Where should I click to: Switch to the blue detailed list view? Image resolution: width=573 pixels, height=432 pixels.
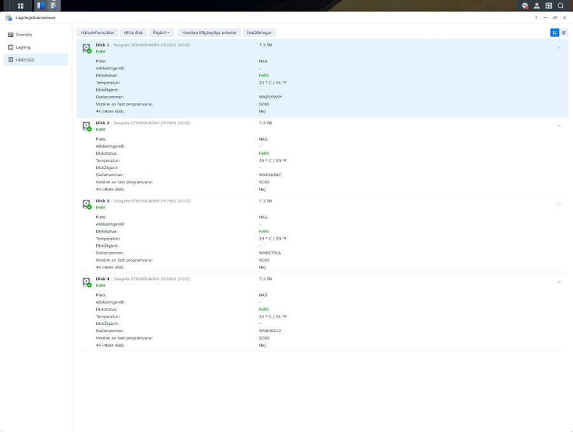pos(555,33)
